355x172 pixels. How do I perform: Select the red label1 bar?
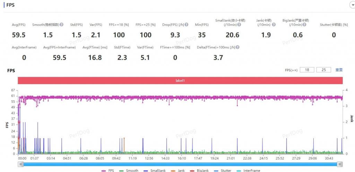(x=180, y=80)
